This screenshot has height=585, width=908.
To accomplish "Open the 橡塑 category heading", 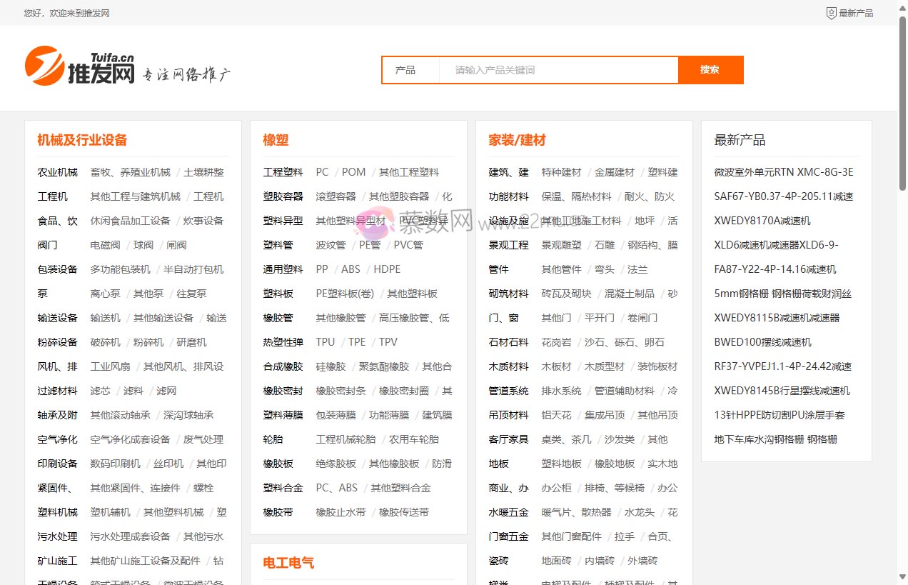I will click(x=276, y=140).
